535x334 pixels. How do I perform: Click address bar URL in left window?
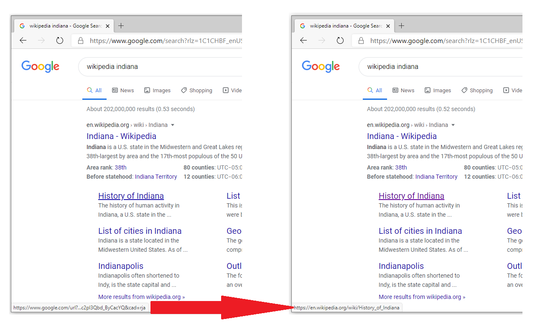(x=166, y=41)
